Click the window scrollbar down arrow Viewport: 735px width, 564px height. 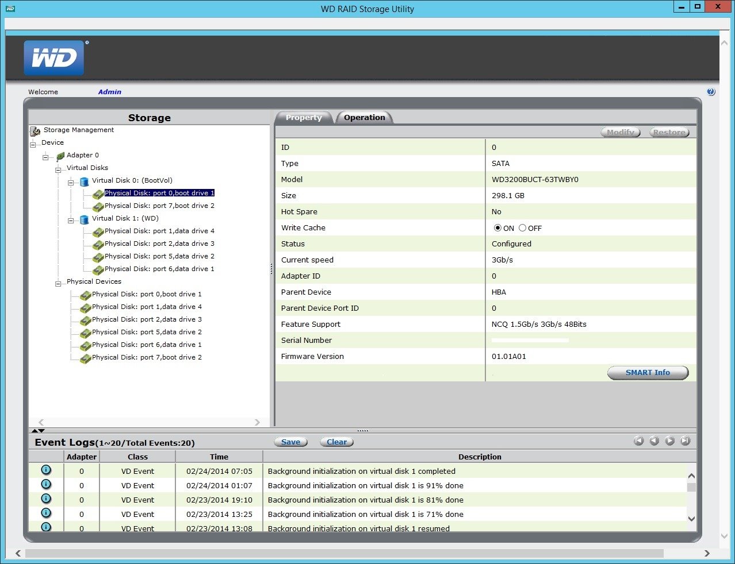[x=724, y=536]
